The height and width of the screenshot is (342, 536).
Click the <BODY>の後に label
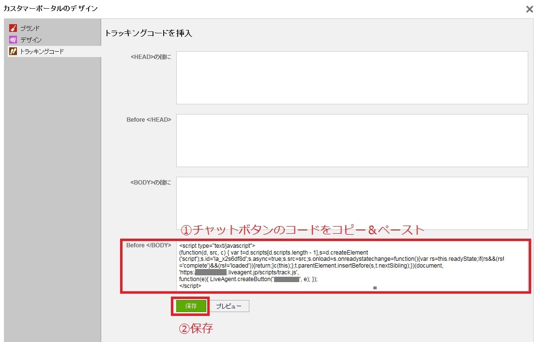151,183
